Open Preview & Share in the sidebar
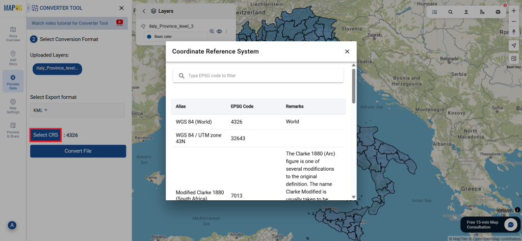 [13, 130]
